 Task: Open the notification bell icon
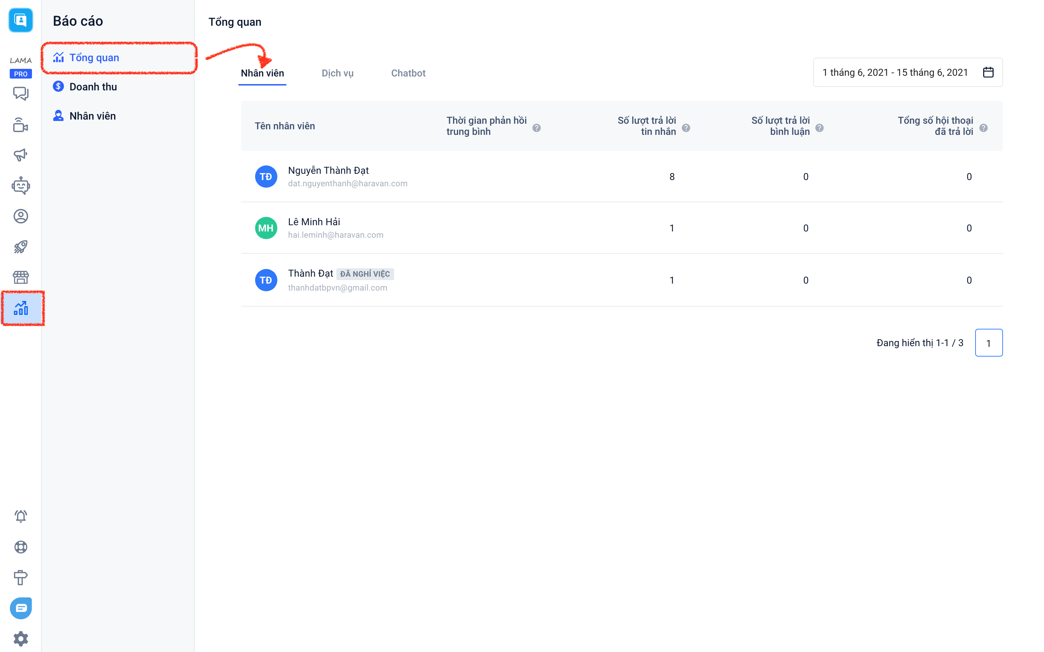coord(20,516)
